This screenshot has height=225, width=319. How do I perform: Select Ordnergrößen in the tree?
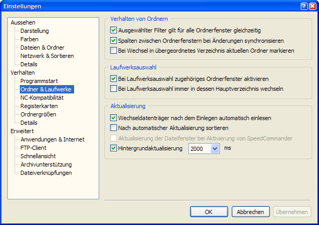point(38,114)
